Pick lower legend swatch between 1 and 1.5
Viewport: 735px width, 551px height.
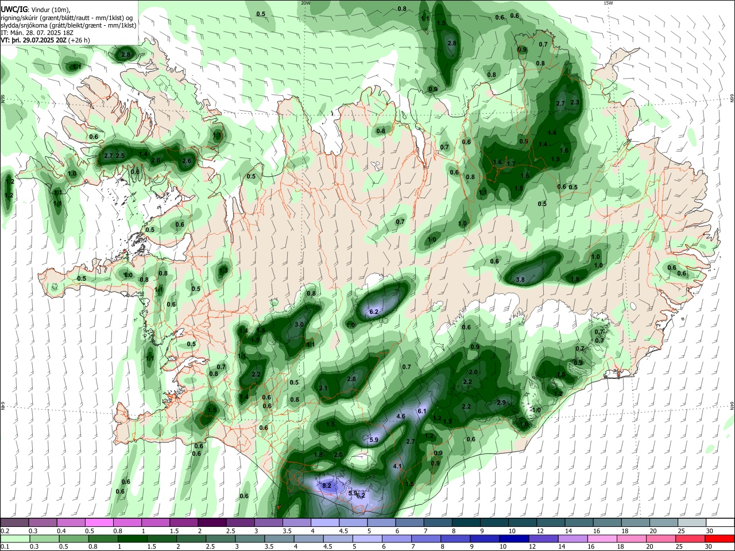point(133,539)
